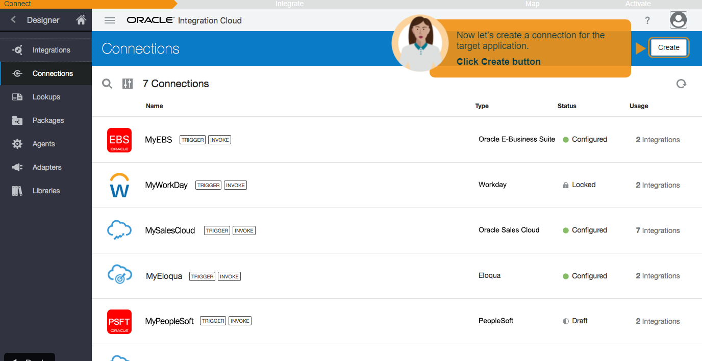
Task: Click the EBS Oracle adapter icon
Action: pos(119,140)
